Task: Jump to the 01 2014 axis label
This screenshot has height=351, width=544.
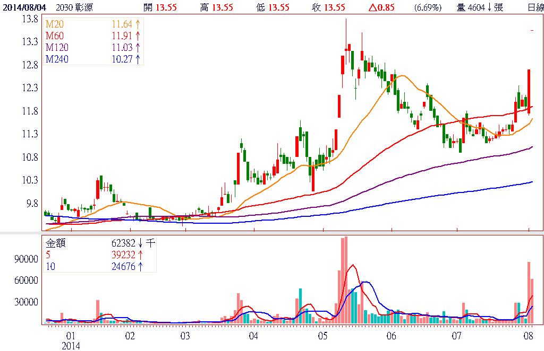Action: coord(71,340)
